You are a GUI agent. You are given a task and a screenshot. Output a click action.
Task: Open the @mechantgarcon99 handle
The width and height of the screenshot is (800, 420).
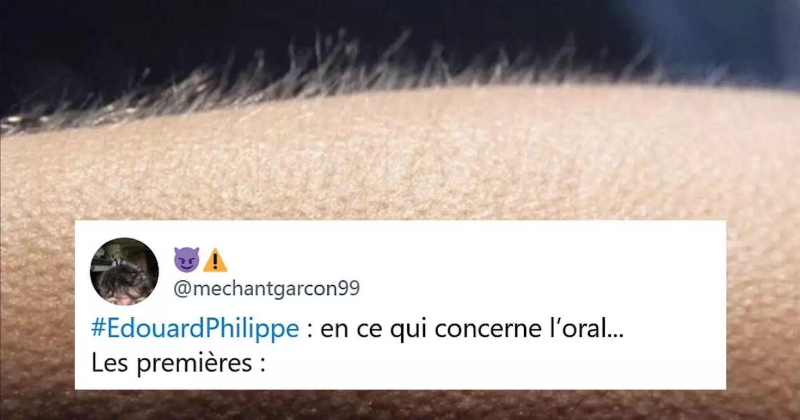(267, 289)
